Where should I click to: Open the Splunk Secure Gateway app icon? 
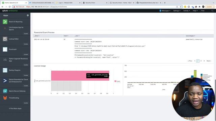pos(5,91)
